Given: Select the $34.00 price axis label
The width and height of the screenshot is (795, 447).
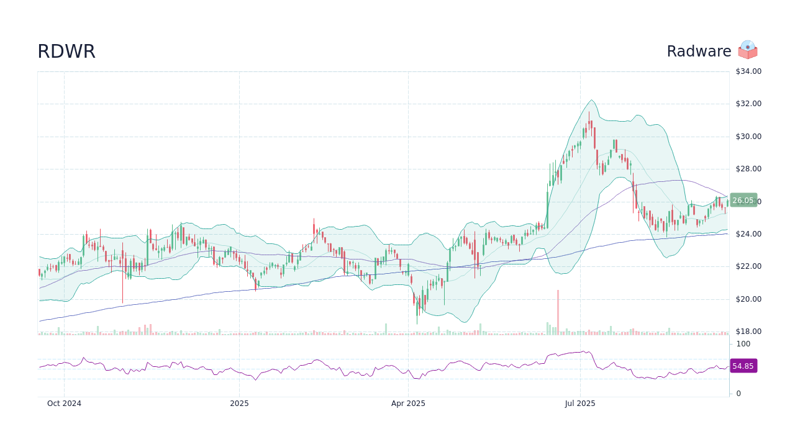Looking at the screenshot, I should click(748, 71).
